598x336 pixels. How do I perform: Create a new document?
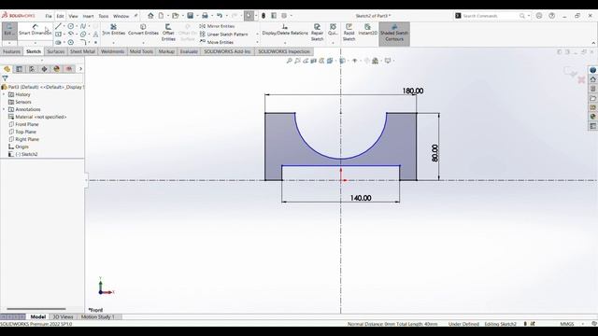(162, 16)
